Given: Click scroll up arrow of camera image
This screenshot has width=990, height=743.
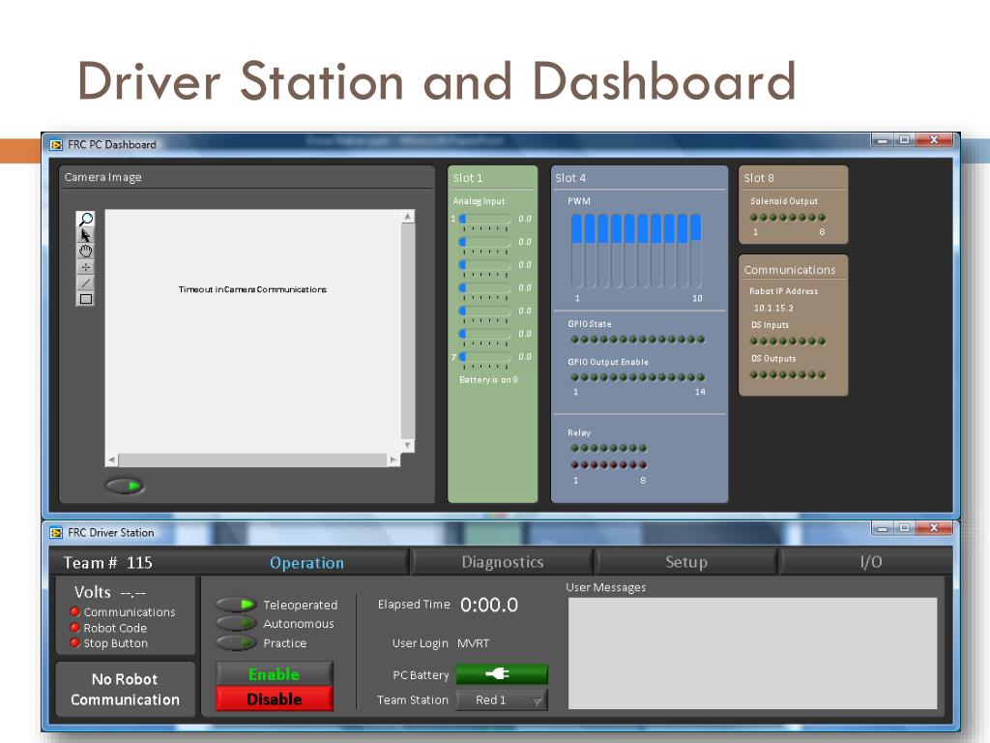Looking at the screenshot, I should (408, 216).
